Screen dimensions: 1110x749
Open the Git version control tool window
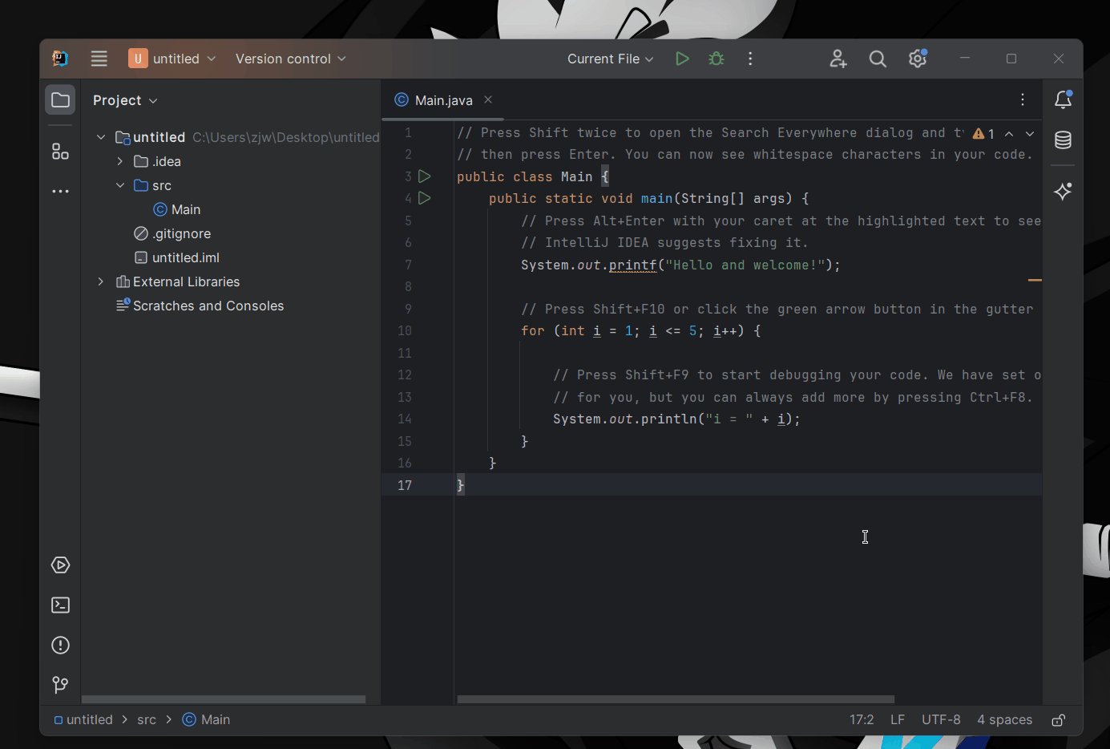pyautogui.click(x=60, y=685)
